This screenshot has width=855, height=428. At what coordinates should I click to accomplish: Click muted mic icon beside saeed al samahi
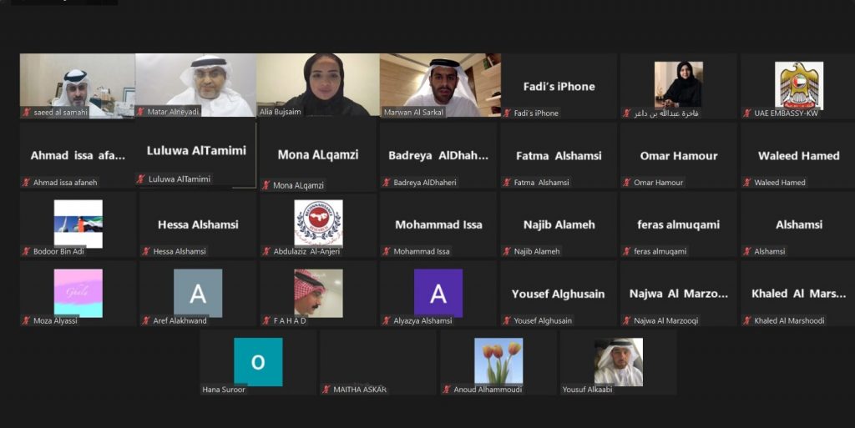26,112
